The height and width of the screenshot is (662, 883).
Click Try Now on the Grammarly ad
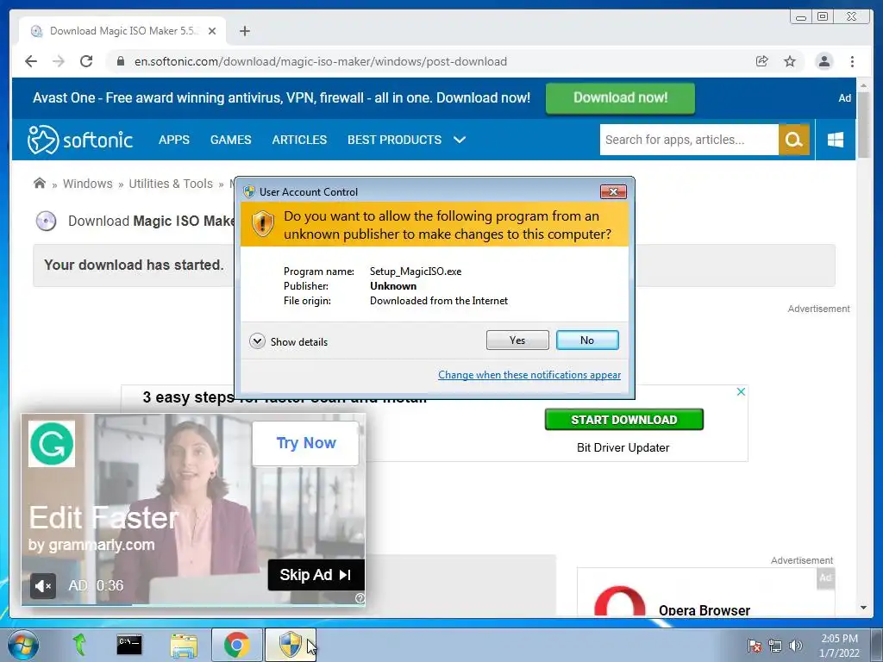(x=306, y=443)
